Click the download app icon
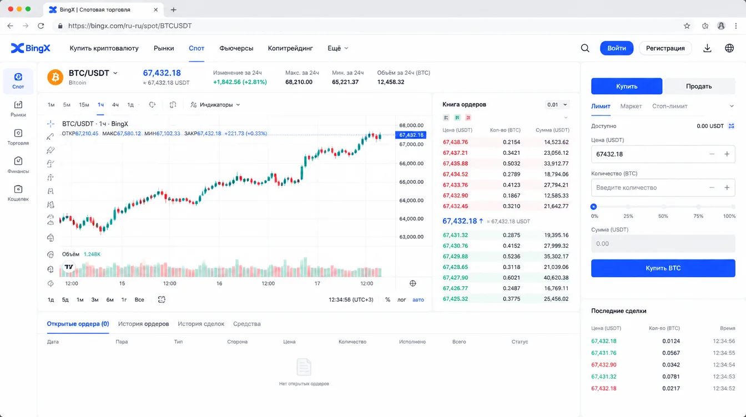 click(707, 48)
